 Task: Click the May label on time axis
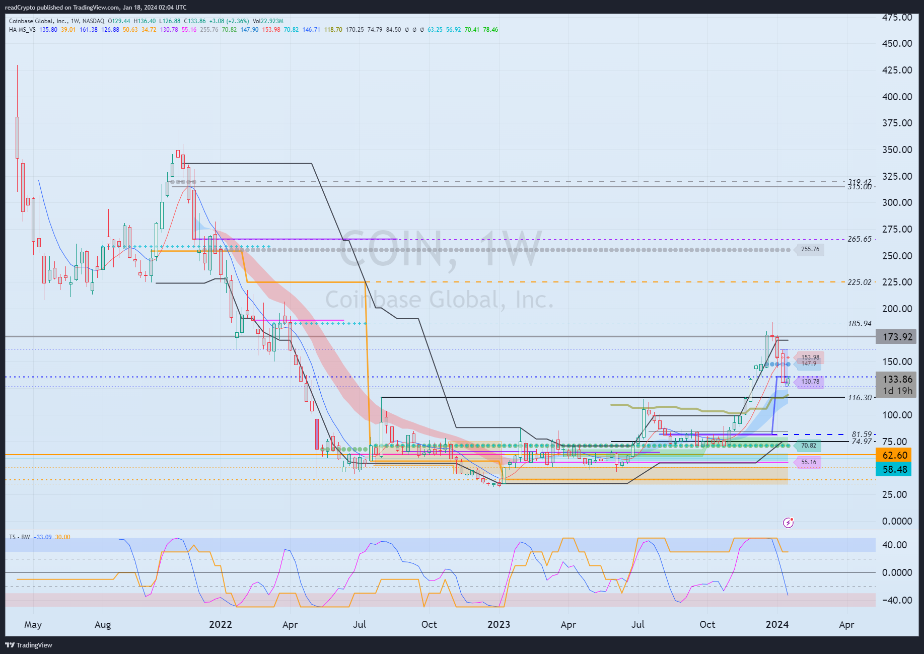pos(33,624)
